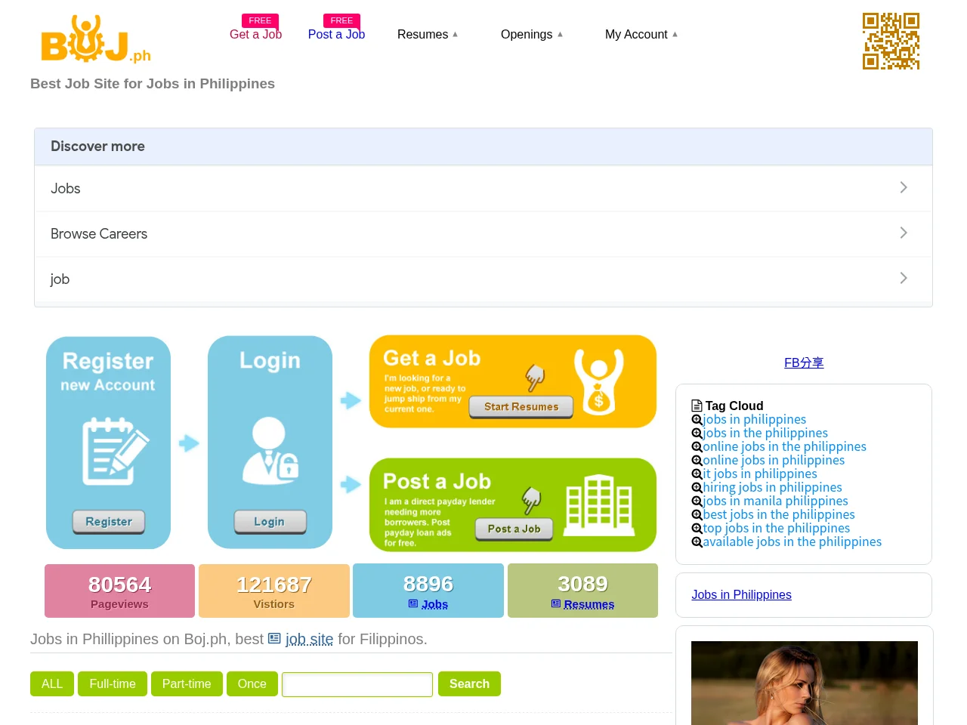967x725 pixels.
Task: Click the user lock icon in Login panel
Action: (270, 450)
